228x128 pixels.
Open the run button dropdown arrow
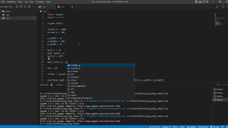click(x=219, y=7)
